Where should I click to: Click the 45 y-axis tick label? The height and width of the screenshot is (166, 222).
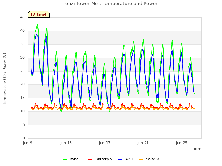click(x=22, y=17)
